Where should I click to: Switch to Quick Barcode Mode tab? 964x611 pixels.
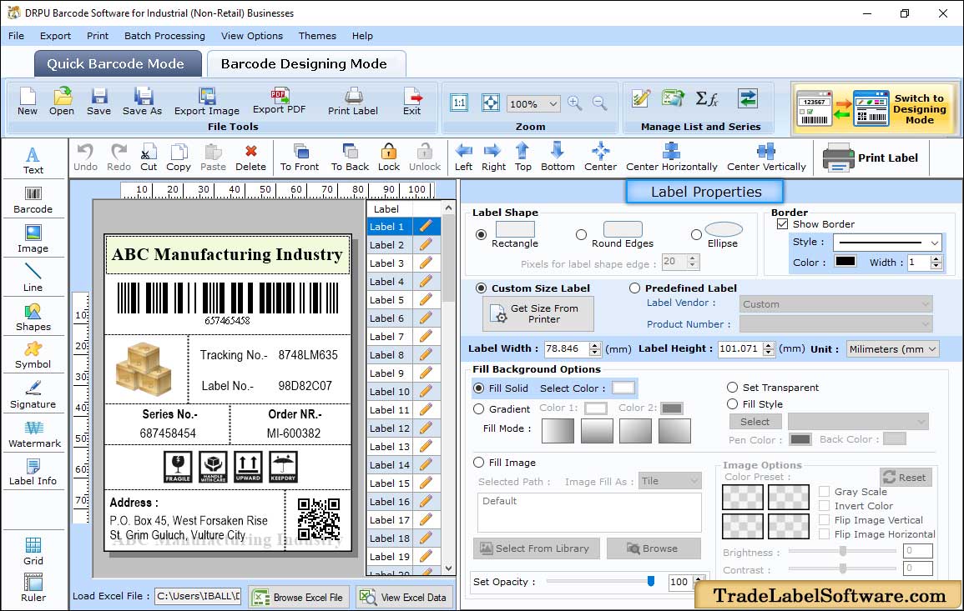(x=116, y=64)
